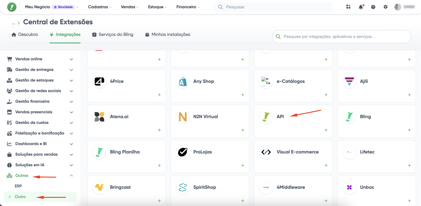This screenshot has height=206, width=421.
Task: Expand the Vendas presenciais category
Action: pos(40,112)
